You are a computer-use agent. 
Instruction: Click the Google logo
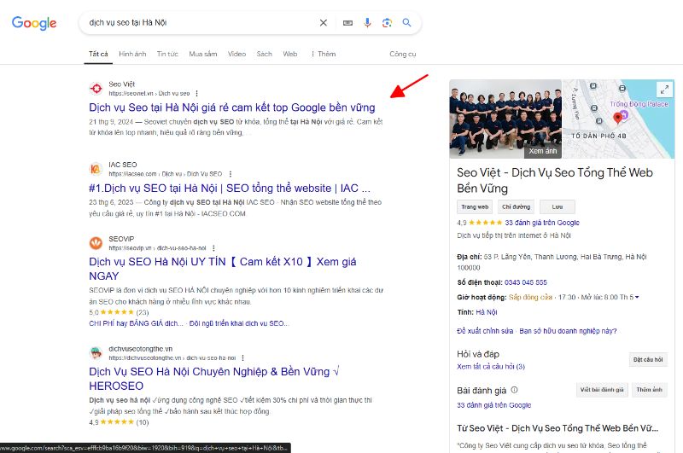(x=34, y=23)
